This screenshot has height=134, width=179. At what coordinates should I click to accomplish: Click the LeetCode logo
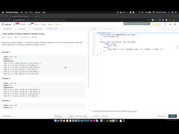tap(7, 24)
